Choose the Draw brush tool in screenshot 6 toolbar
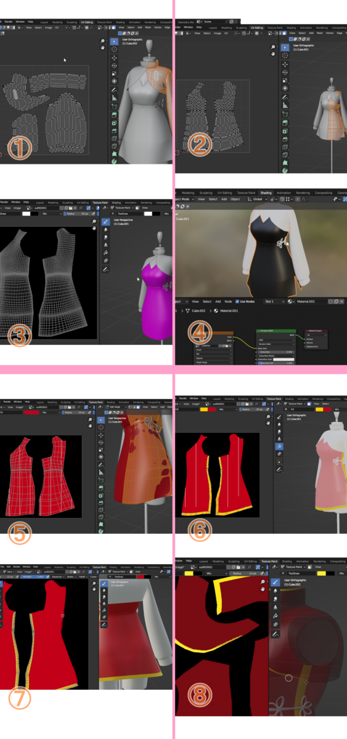This screenshot has width=347, height=739. pyautogui.click(x=279, y=417)
